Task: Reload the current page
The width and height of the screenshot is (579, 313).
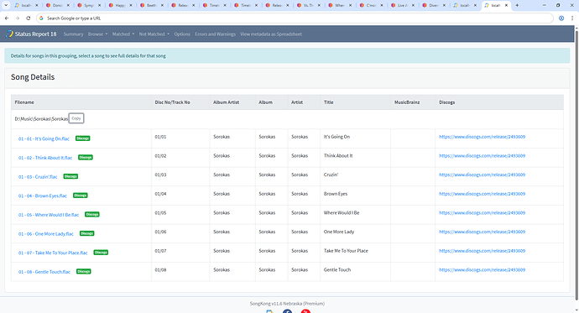Action: [28, 18]
